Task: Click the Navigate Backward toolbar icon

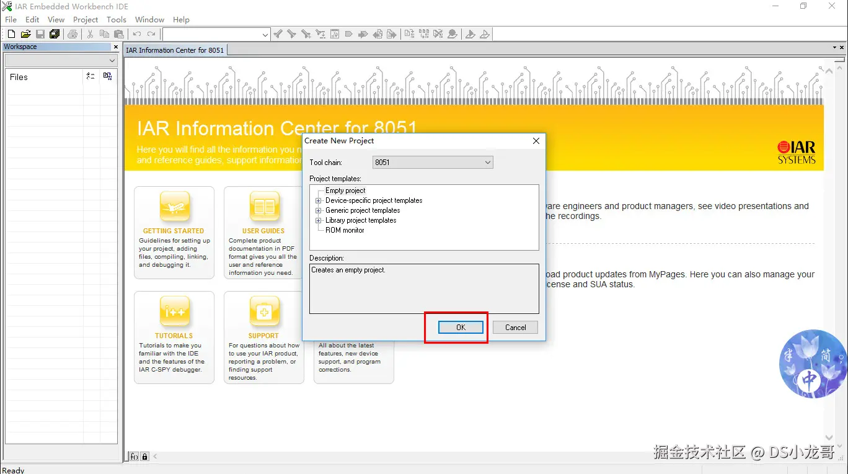Action: click(378, 34)
